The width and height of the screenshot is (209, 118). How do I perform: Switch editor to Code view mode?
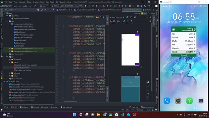click(x=137, y=13)
